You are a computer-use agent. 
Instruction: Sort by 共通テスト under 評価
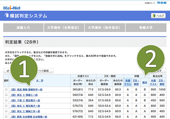point(128,82)
